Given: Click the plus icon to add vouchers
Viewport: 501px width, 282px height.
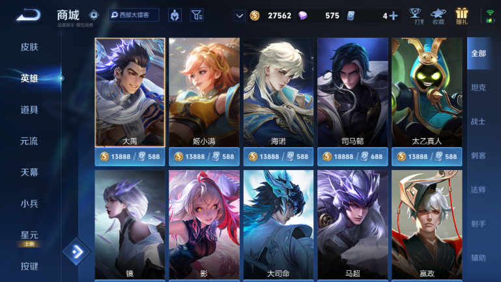Looking at the screenshot, I should pos(394,16).
